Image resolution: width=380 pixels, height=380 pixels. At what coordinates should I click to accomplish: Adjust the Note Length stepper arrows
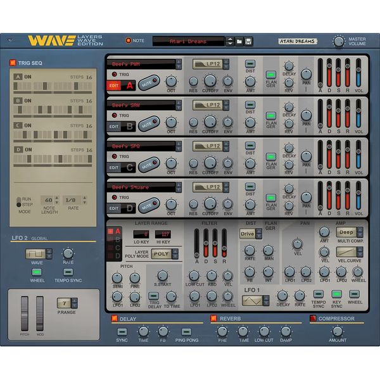tap(57, 200)
